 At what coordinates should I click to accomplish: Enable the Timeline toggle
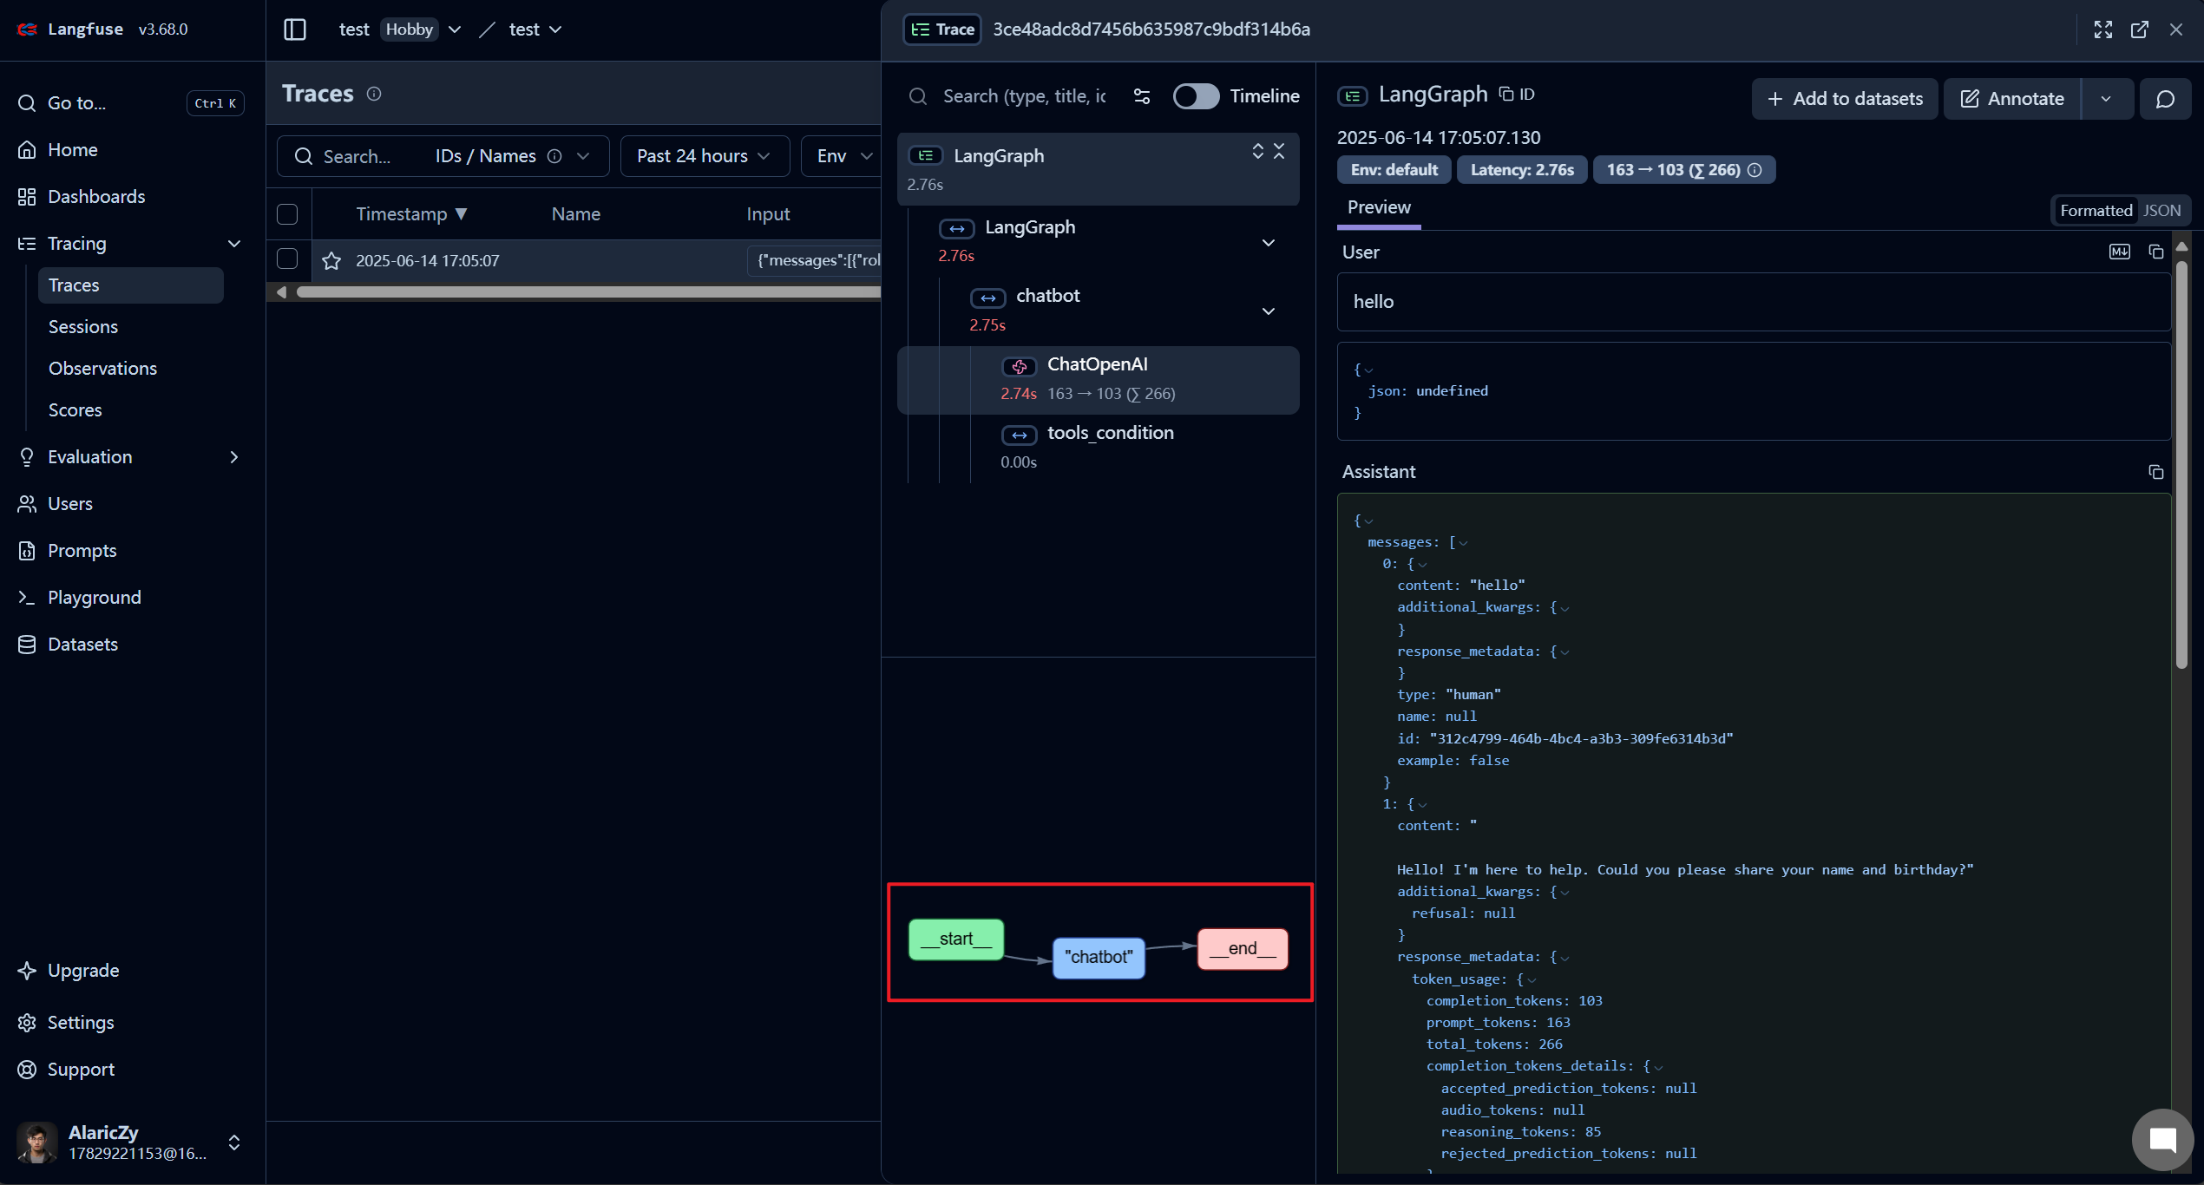[x=1196, y=96]
